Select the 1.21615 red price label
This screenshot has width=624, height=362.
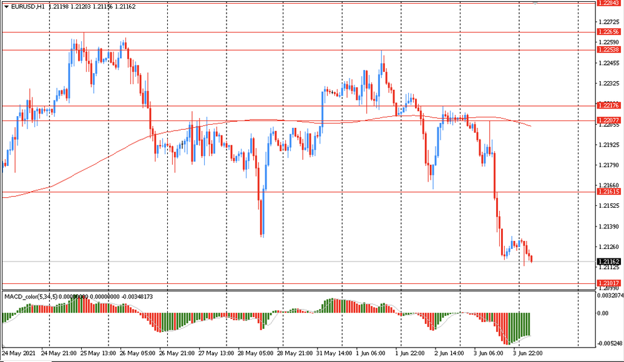608,192
